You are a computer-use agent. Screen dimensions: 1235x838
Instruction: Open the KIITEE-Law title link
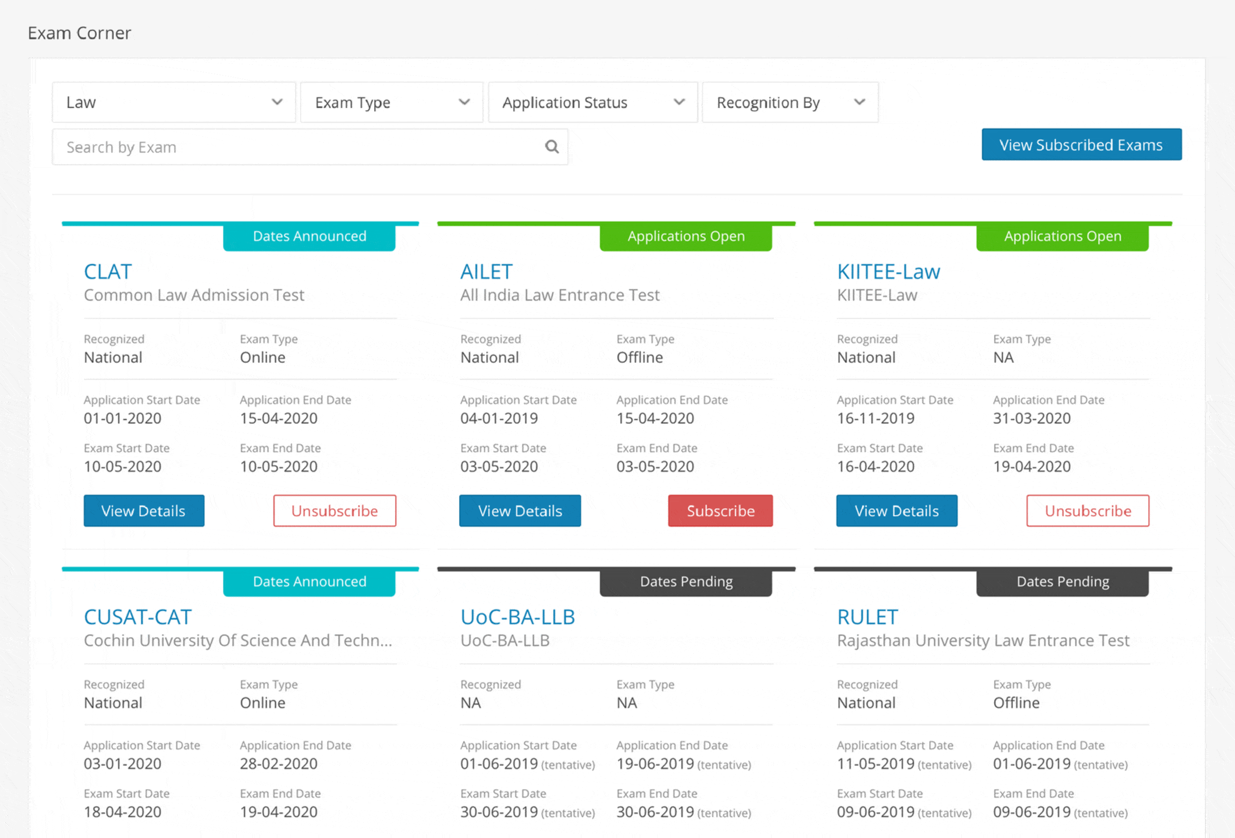(888, 271)
